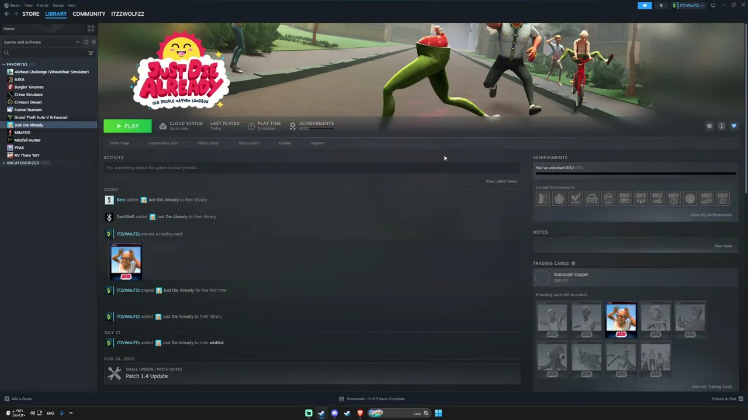Click the ENG language indicator
748x420 pixels.
click(50, 413)
